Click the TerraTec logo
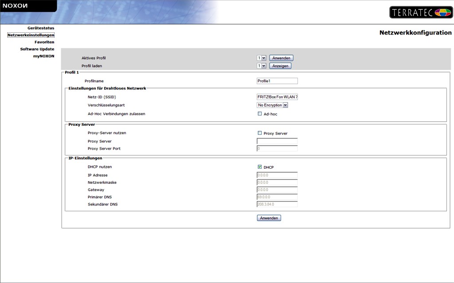 [421, 12]
